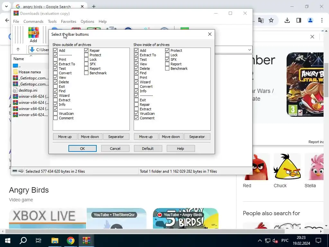Viewport: 329px width, 247px height.
Task: Click the taskbar clock 20:23
Action: [301, 238]
